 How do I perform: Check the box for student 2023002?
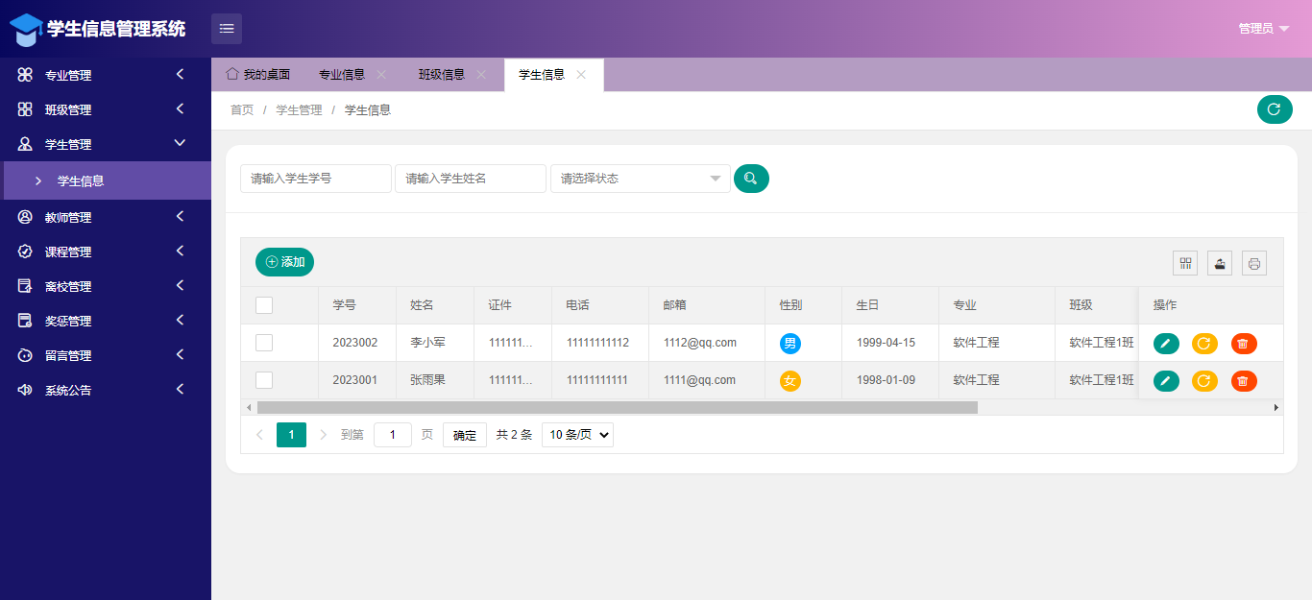tap(264, 343)
